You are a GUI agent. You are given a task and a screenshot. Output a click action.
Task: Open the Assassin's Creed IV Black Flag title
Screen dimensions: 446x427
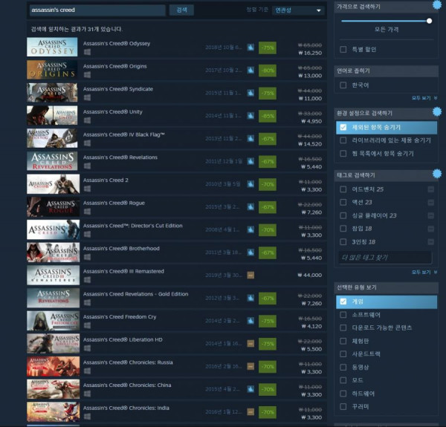click(123, 134)
